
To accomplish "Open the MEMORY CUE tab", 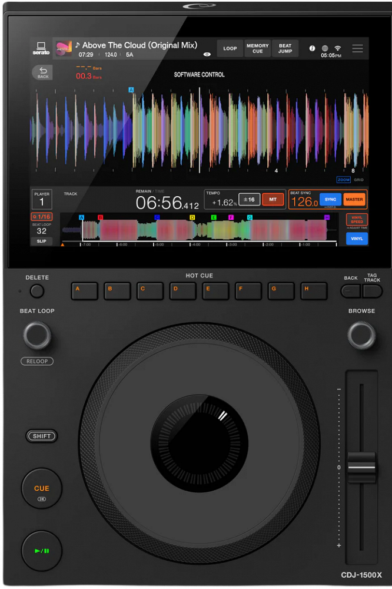I will click(x=257, y=48).
